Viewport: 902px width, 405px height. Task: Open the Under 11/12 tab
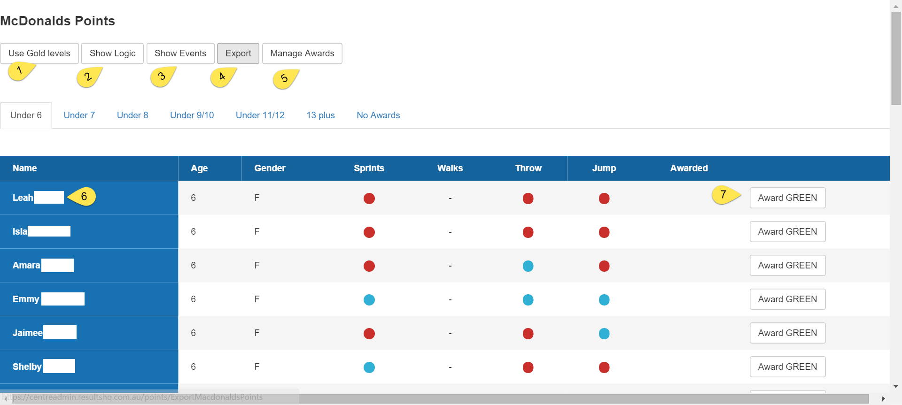click(260, 115)
